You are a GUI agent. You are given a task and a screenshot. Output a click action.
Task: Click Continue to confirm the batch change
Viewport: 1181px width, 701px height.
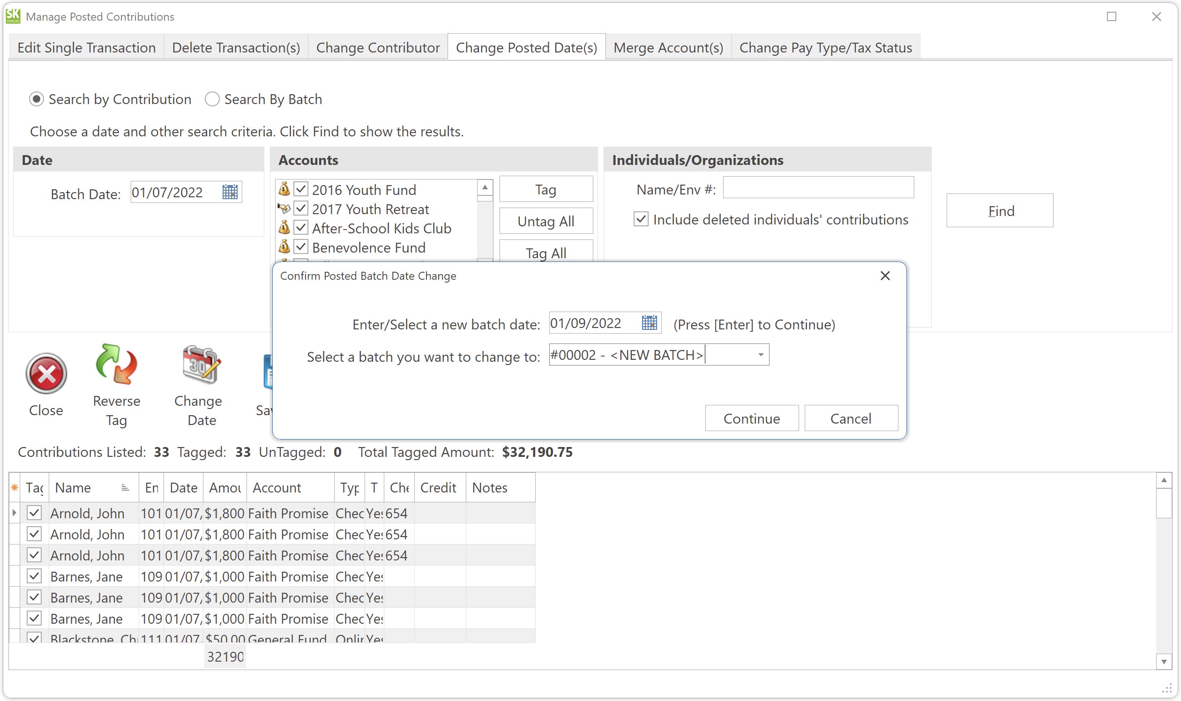coord(752,418)
